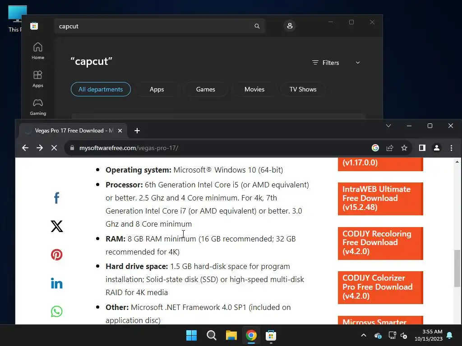Click the Store search magnifier icon
The height and width of the screenshot is (346, 462).
(257, 26)
